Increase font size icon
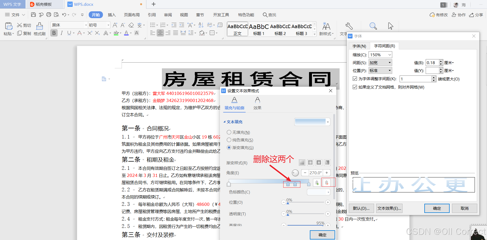The image size is (487, 240). coord(115,25)
